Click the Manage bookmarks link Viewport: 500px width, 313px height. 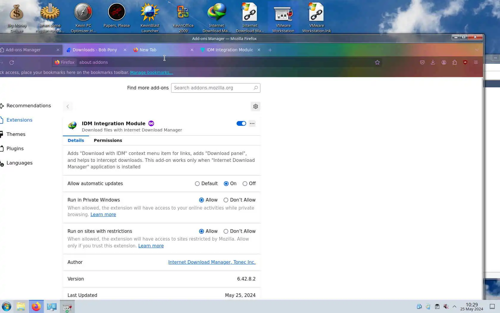(151, 72)
